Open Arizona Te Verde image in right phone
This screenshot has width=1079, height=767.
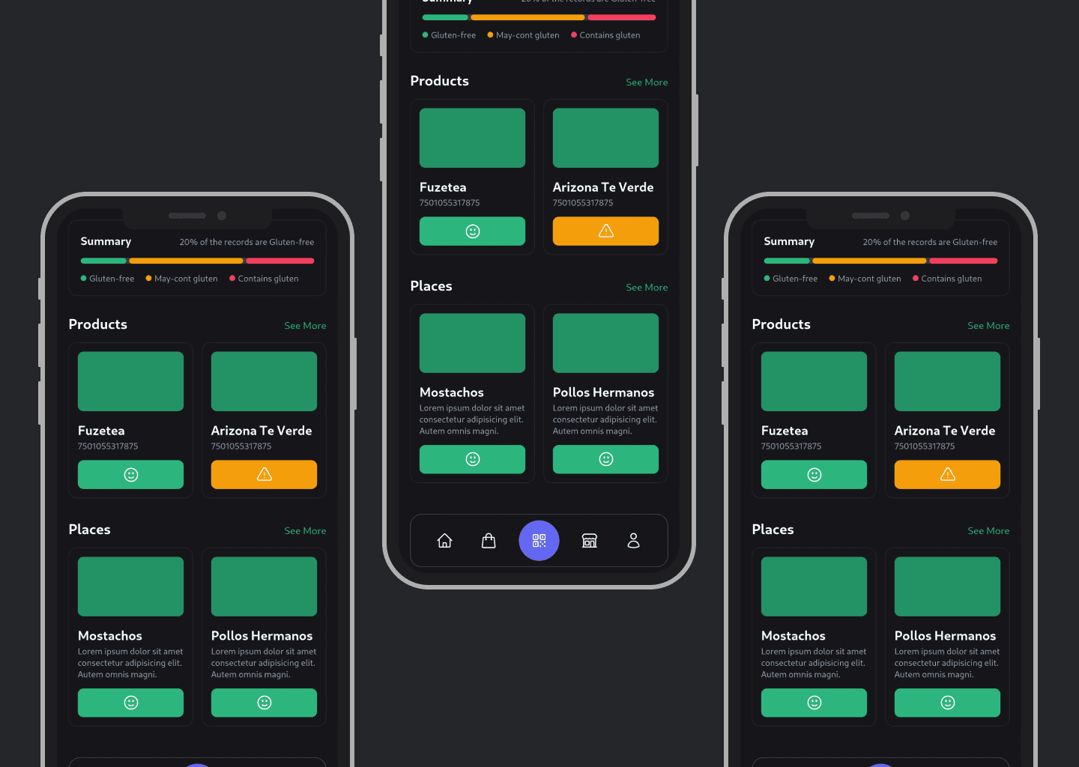point(947,381)
